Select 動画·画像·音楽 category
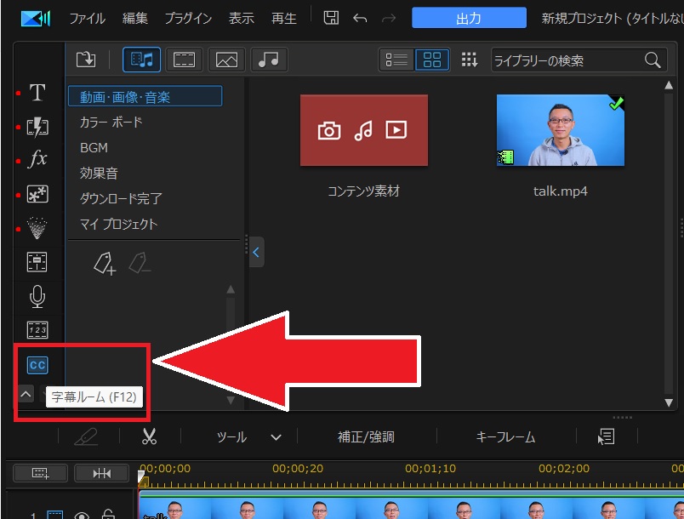This screenshot has width=684, height=519. [x=145, y=96]
